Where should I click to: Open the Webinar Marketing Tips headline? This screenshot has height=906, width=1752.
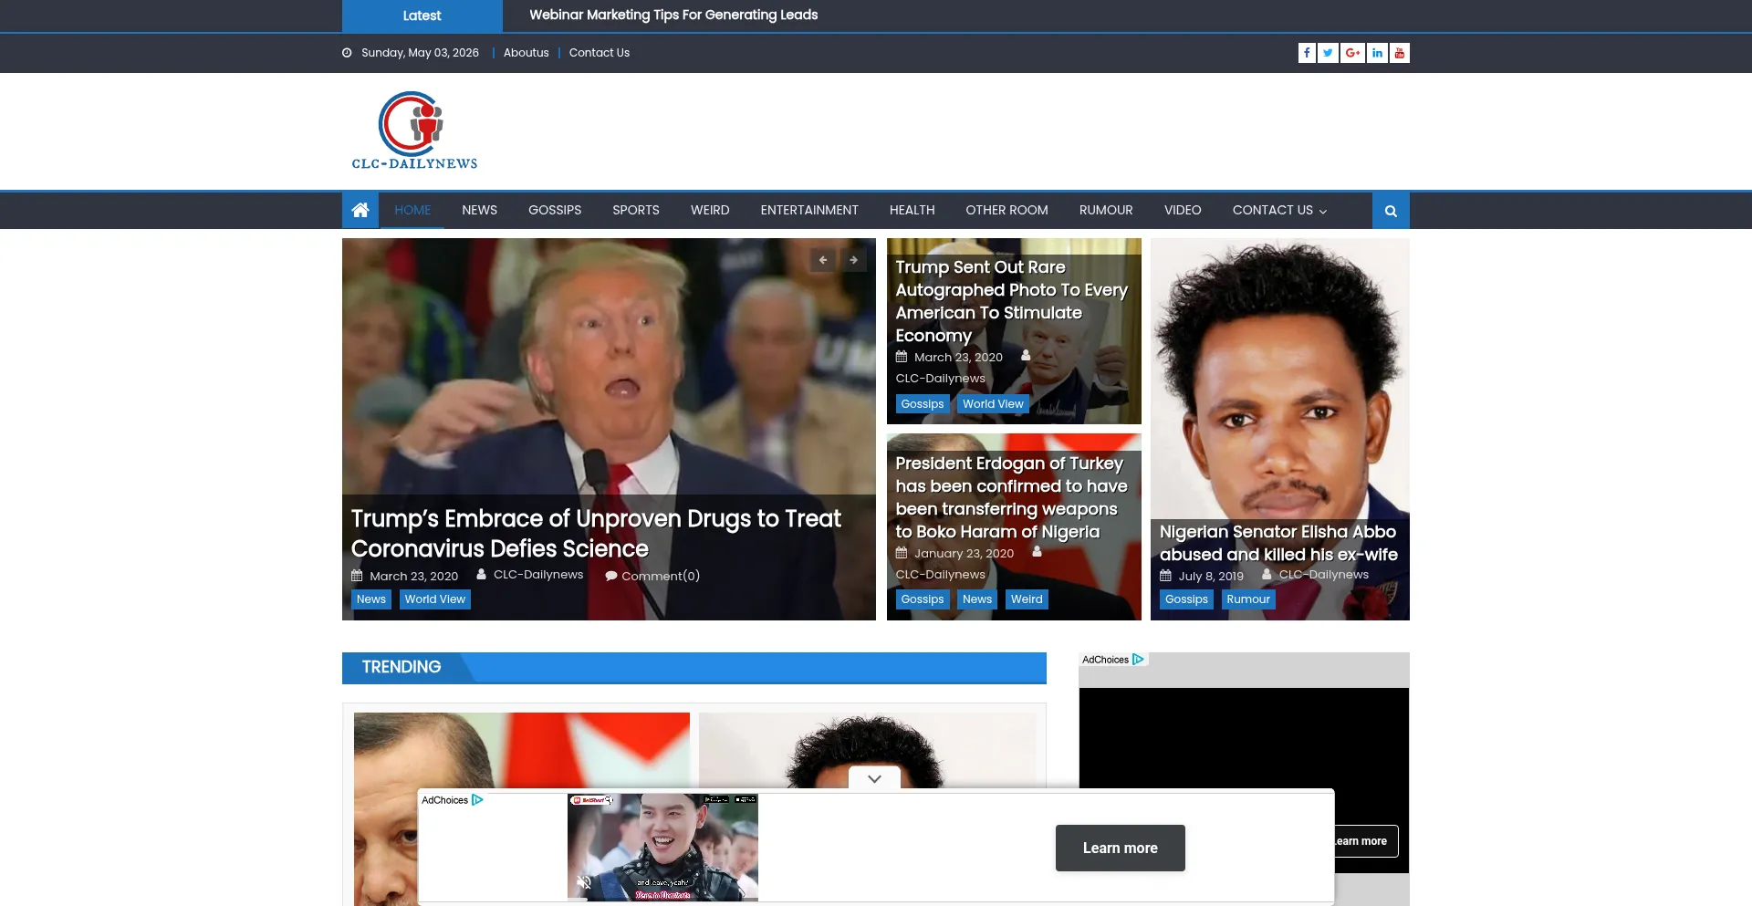click(673, 15)
